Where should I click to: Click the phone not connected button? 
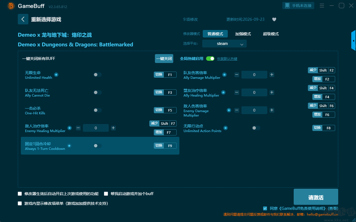298,6
